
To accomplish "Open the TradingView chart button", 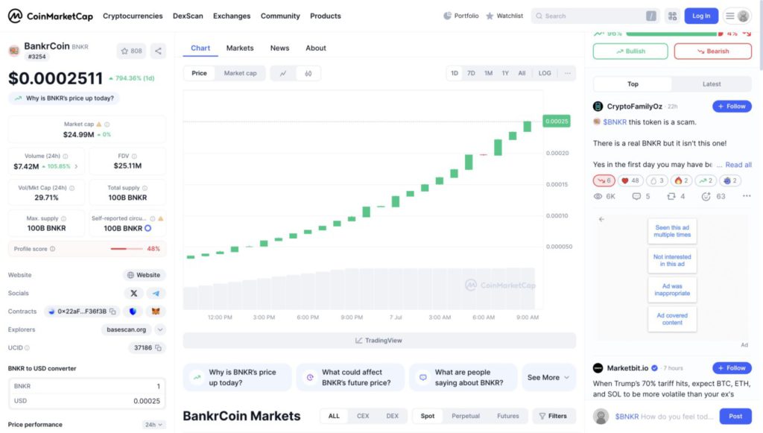I will [x=379, y=341].
